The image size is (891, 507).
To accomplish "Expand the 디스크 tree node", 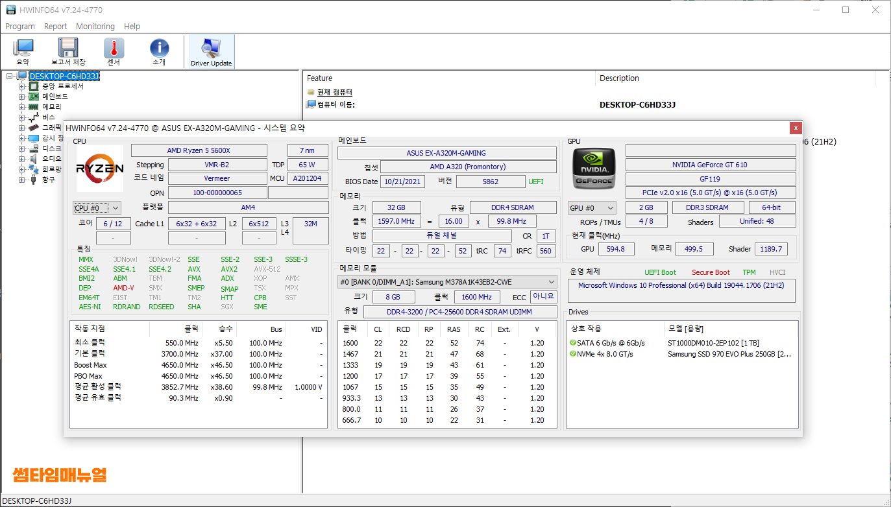I will 22,148.
